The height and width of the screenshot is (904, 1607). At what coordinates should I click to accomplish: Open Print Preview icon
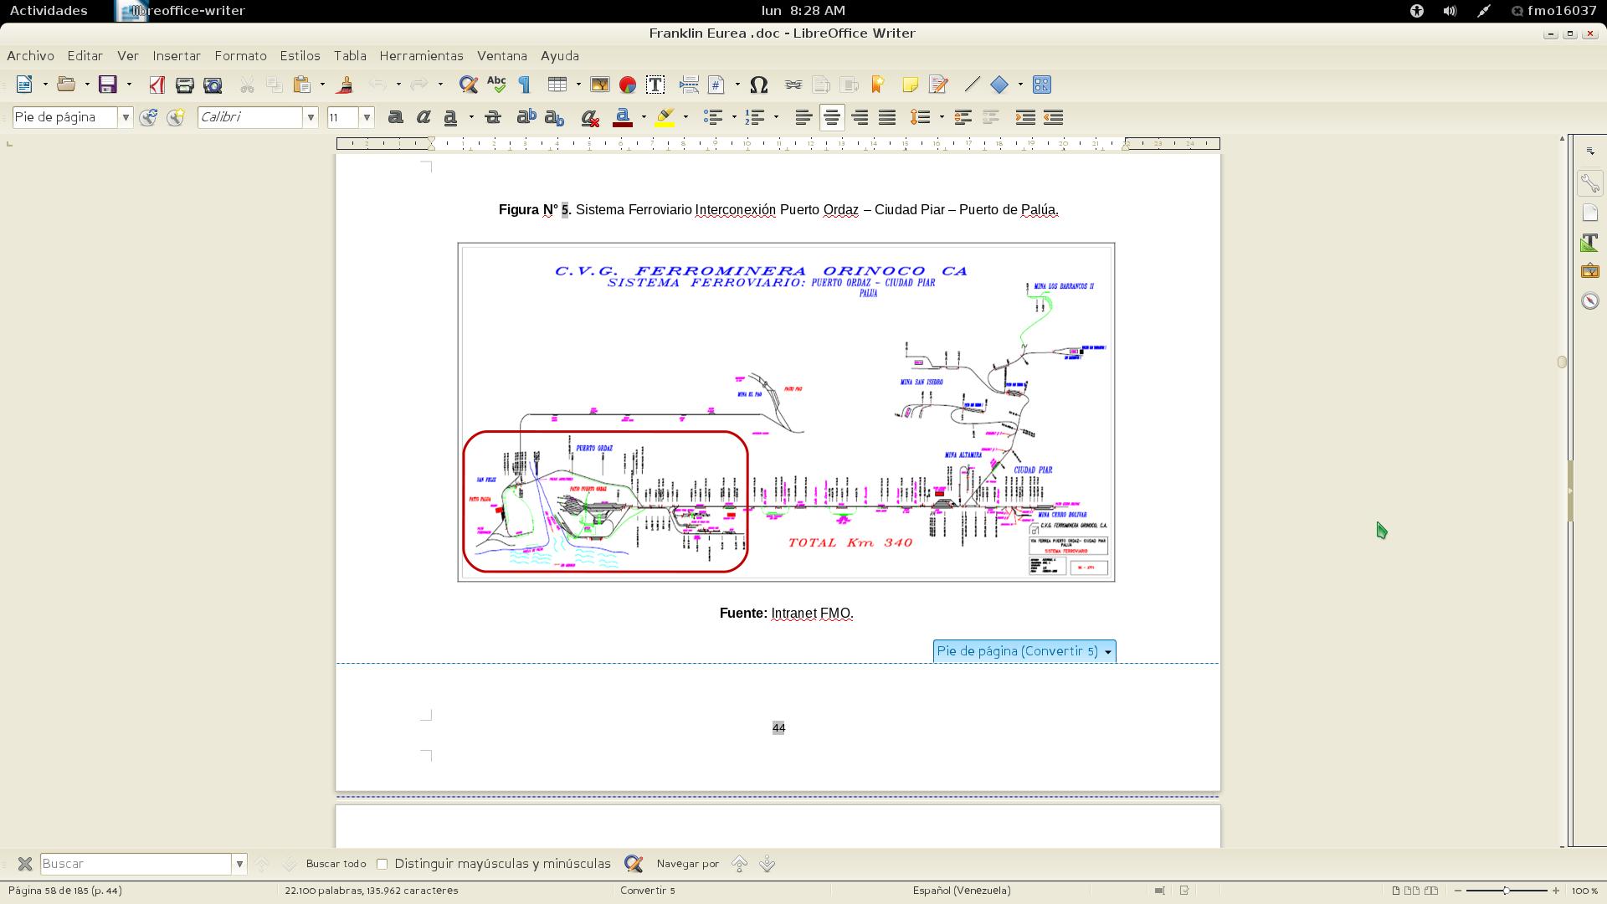click(213, 85)
